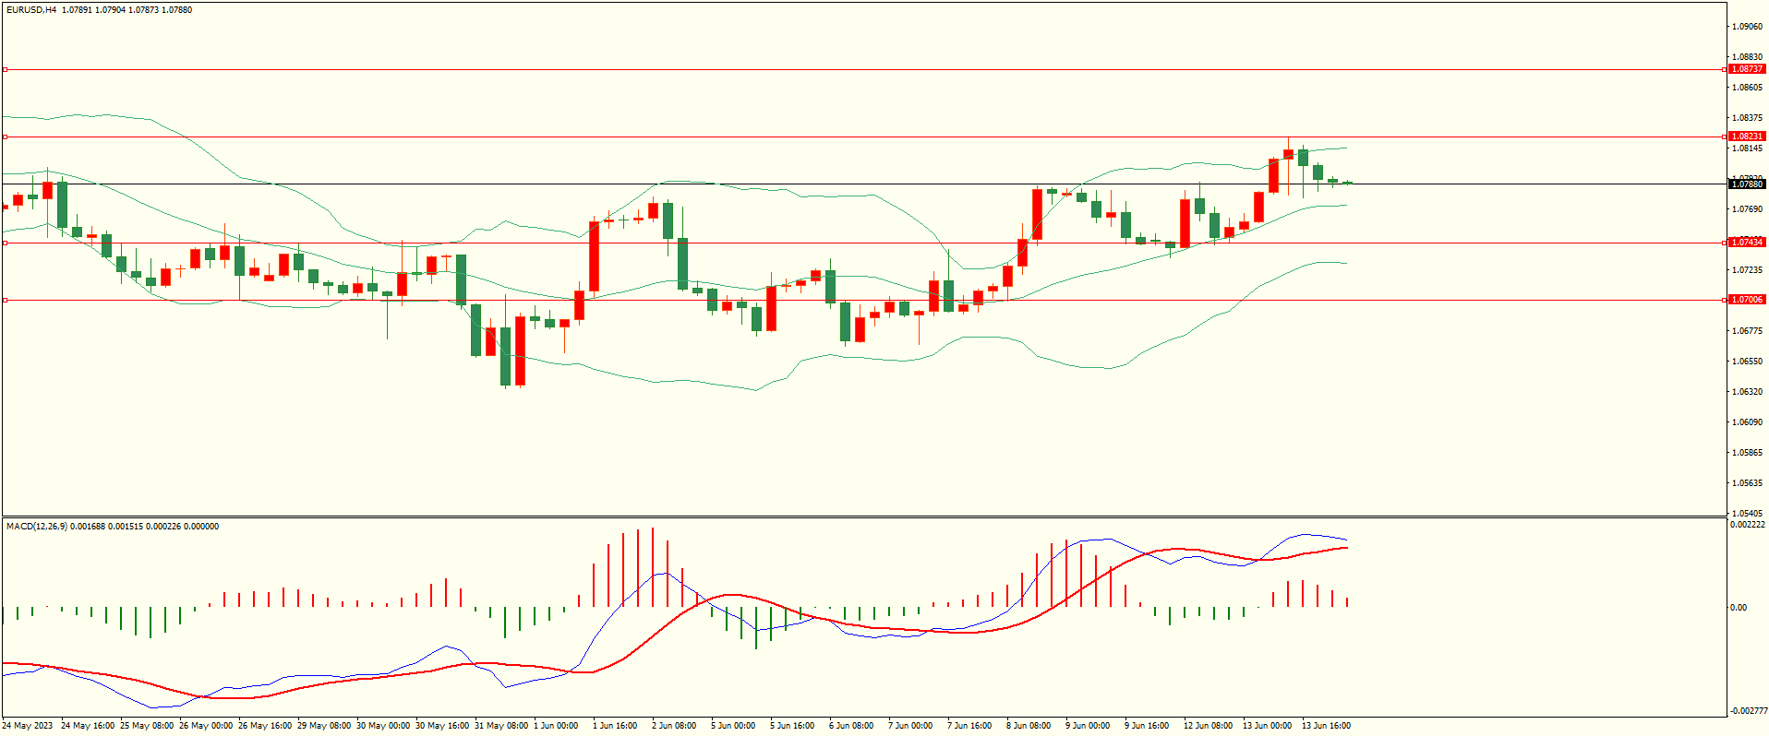Click the separator between chart and MACD panel

coord(863,516)
